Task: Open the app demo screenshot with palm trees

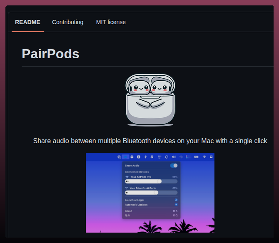Action: 150,193
